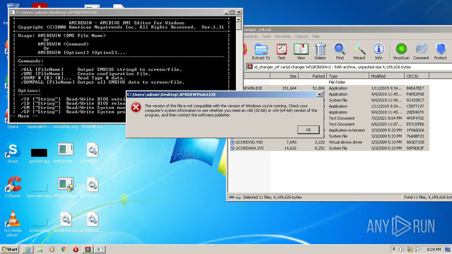Sort WinRAR list by CRC32 column header
This screenshot has width=452, height=254.
(x=417, y=76)
